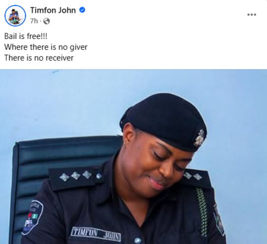Click the Nigeria police arm patch

coord(32,217)
